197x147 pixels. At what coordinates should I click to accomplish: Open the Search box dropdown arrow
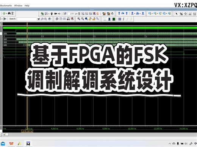pos(39,19)
